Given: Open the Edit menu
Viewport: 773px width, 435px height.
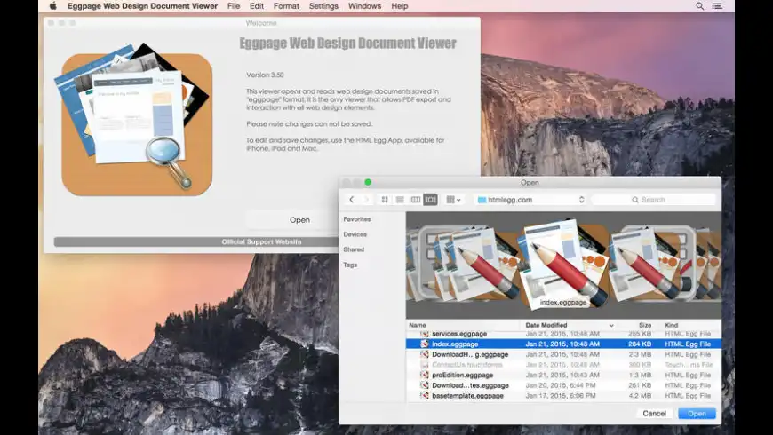Looking at the screenshot, I should 257,6.
